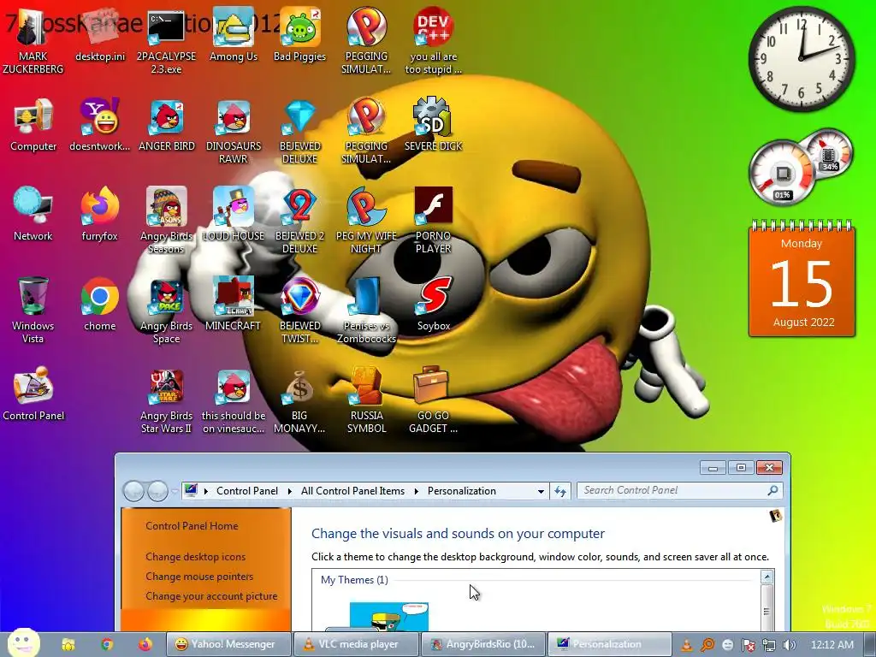The image size is (876, 657).
Task: Switch to Yahoo! Messenger taskbar button
Action: (x=229, y=644)
